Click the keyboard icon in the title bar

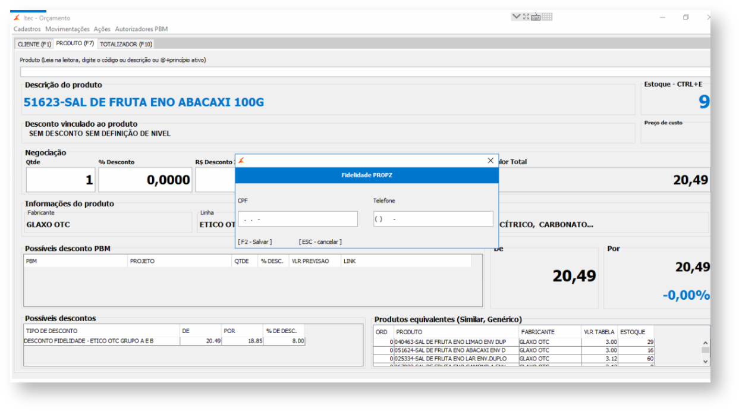[x=536, y=17]
